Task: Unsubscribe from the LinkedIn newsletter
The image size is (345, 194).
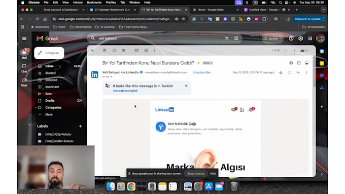Action: [x=201, y=72]
